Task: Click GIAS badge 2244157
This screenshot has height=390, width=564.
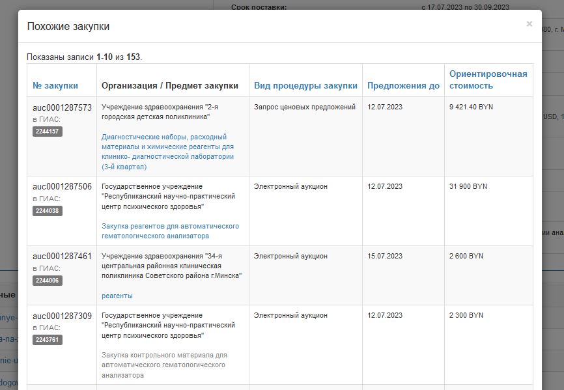Action: click(x=47, y=132)
